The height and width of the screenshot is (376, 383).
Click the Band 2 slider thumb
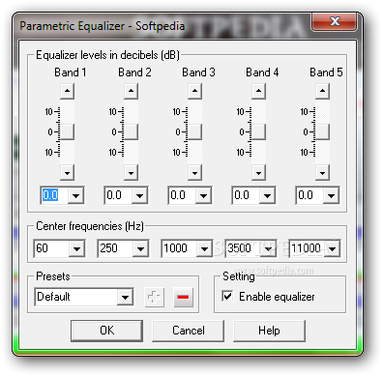[131, 131]
